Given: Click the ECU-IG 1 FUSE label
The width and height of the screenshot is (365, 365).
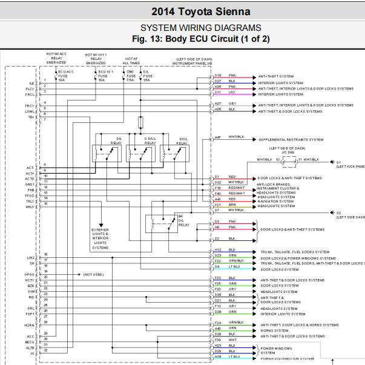Looking at the screenshot, I should (x=106, y=76).
